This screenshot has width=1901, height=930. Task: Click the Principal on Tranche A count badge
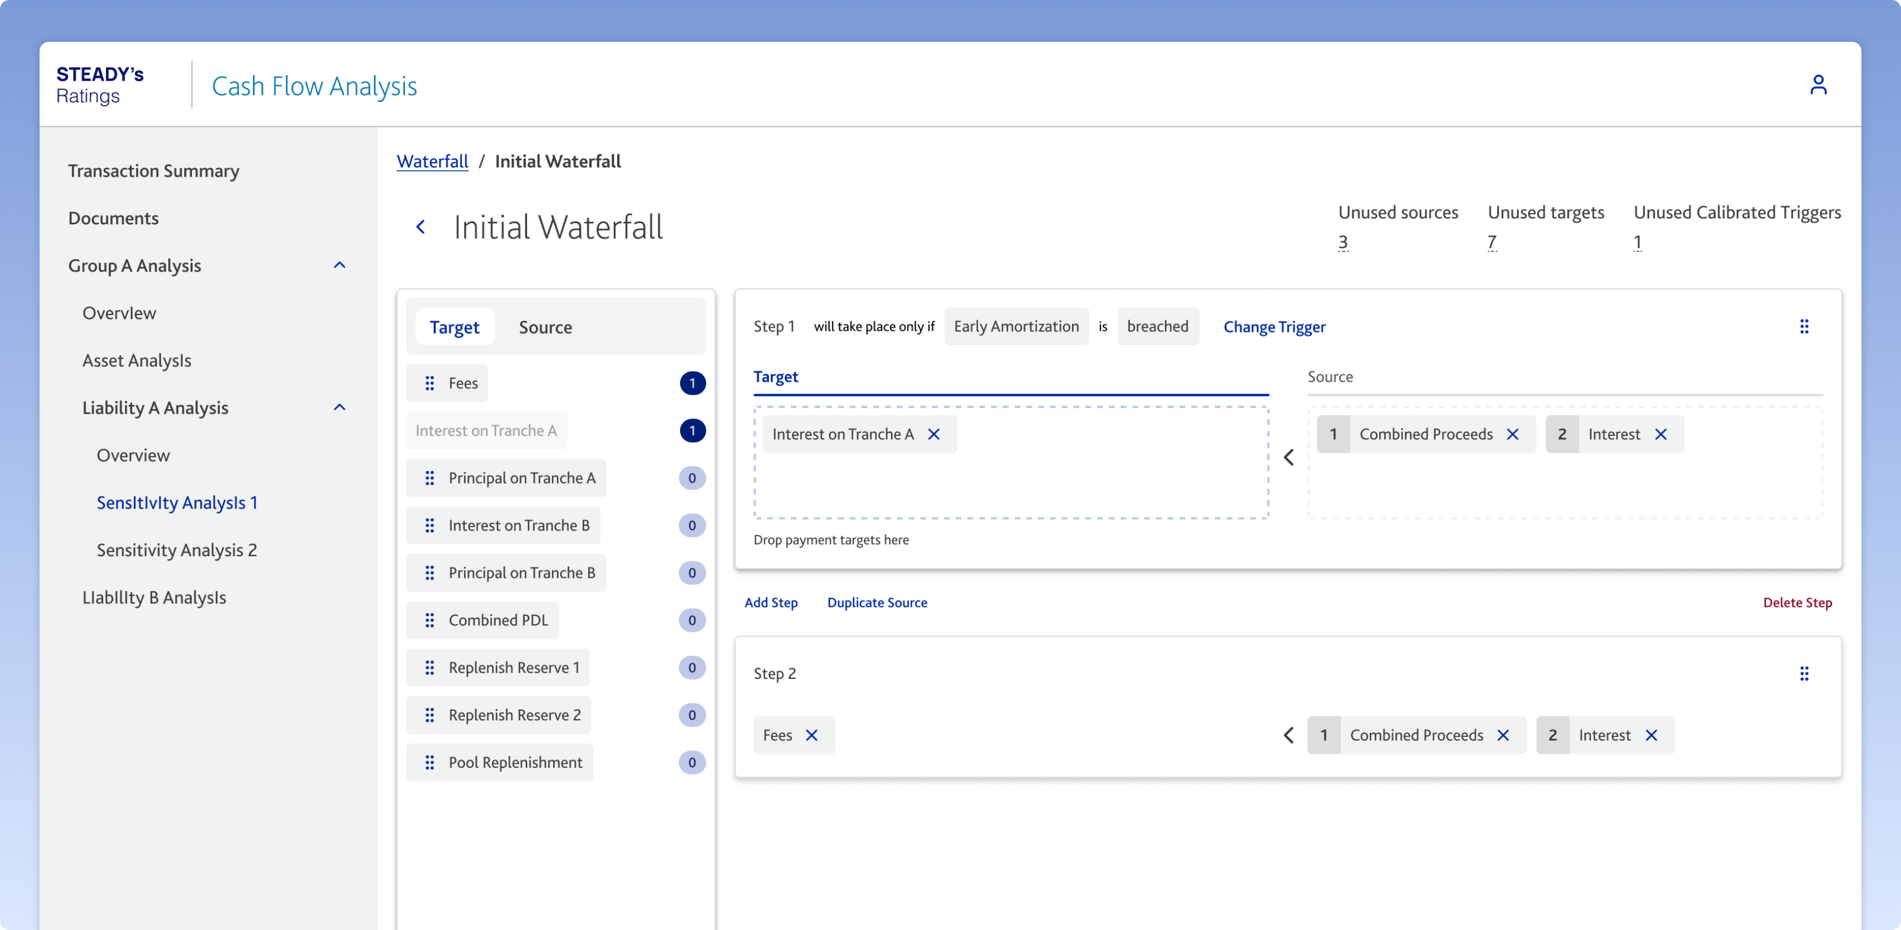pos(692,478)
